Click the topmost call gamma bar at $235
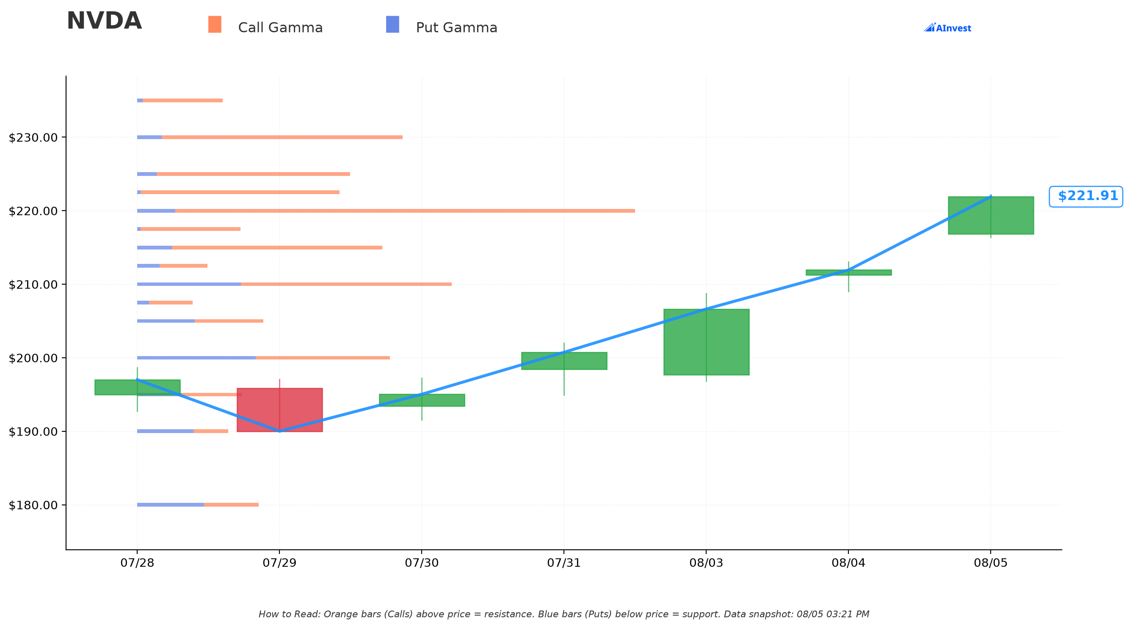This screenshot has width=1127, height=628. (x=182, y=101)
